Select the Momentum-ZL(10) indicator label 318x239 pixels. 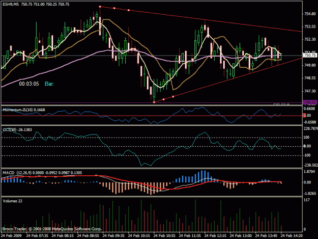pyautogui.click(x=24, y=110)
